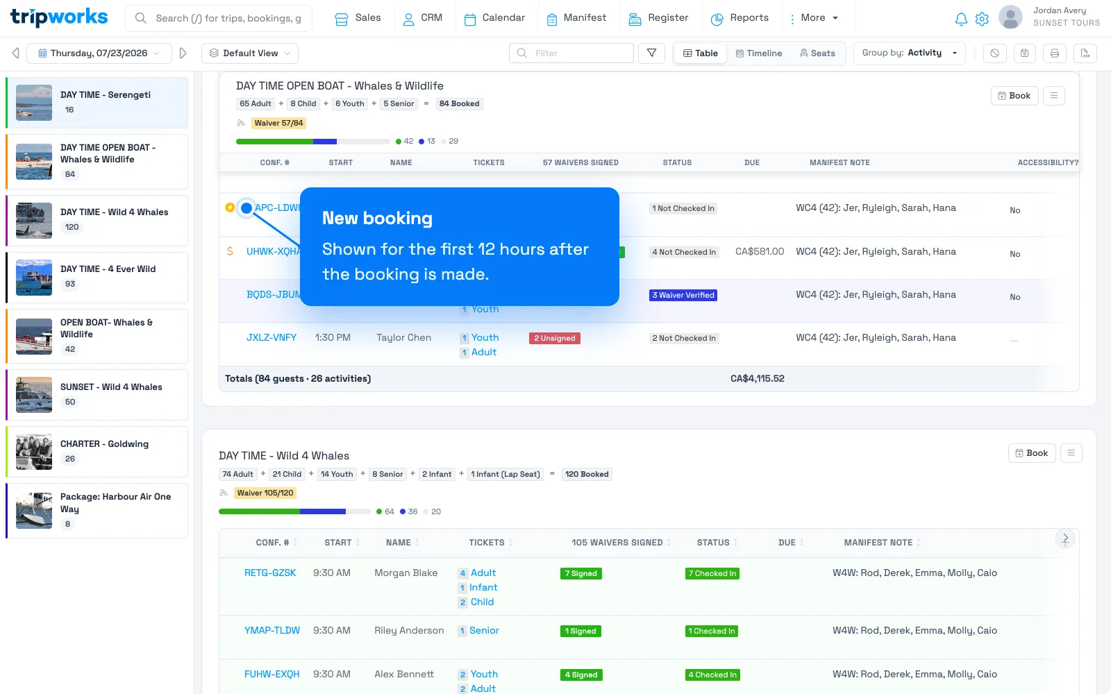Click the search magnifier icon
The width and height of the screenshot is (1111, 694).
coord(140,18)
